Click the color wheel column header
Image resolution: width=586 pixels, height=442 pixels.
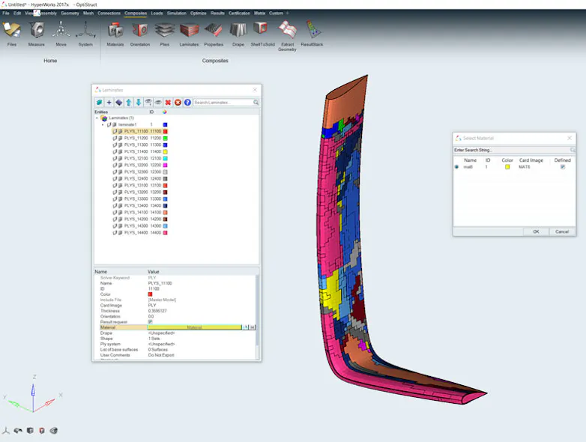pos(164,112)
